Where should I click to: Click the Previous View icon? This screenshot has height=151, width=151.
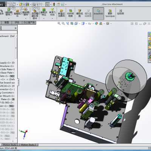tap(68, 23)
